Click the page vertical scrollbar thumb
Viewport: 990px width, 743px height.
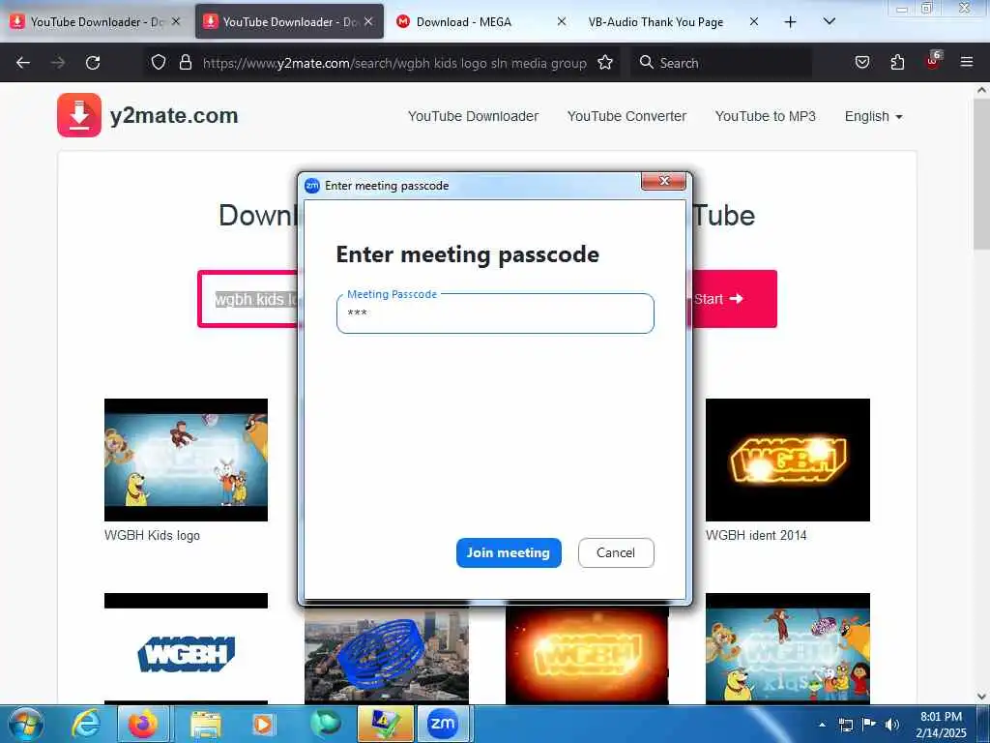981,174
